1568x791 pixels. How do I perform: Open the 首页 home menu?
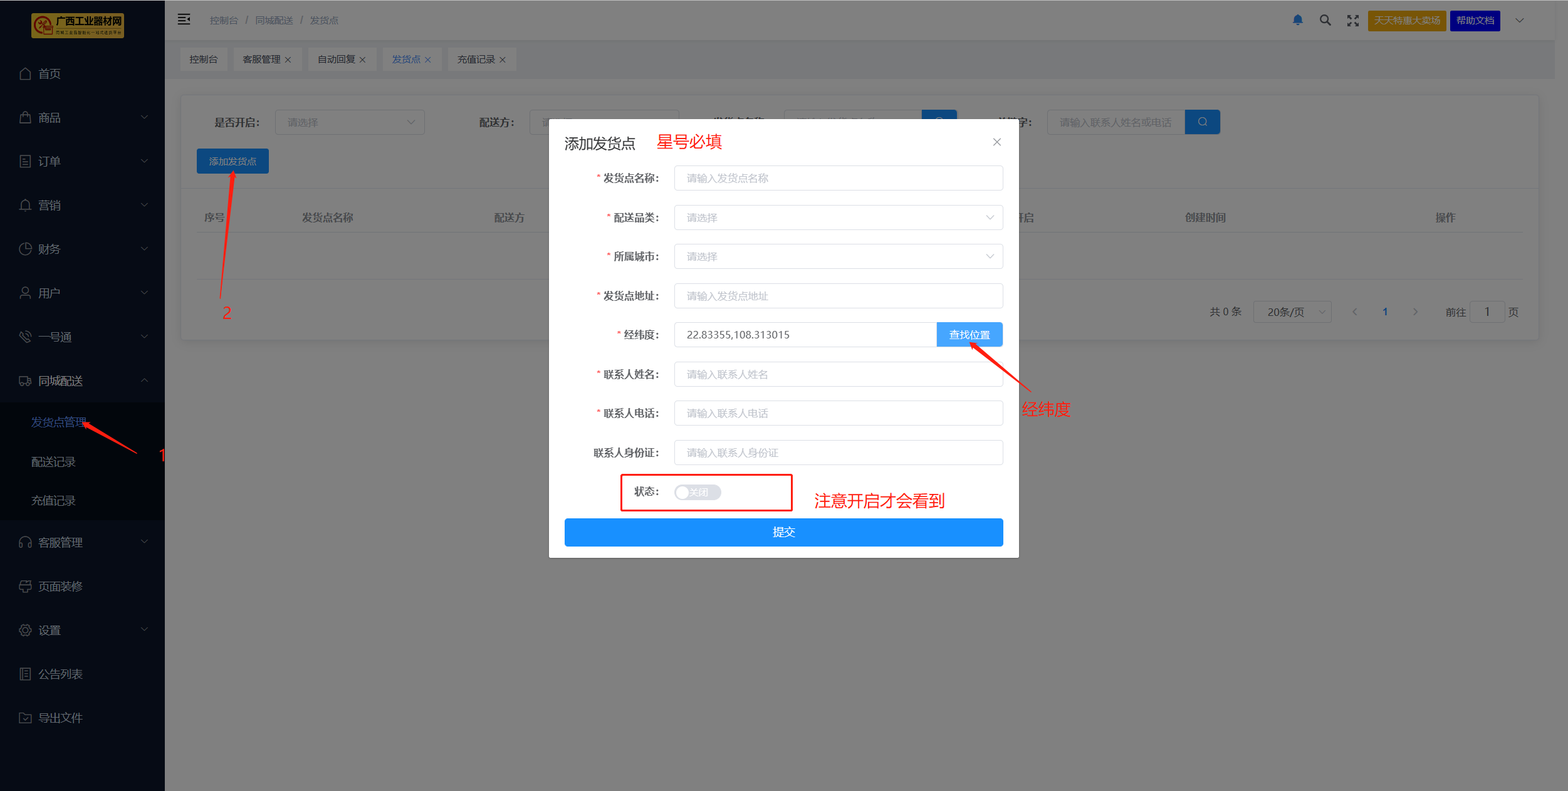tap(49, 74)
